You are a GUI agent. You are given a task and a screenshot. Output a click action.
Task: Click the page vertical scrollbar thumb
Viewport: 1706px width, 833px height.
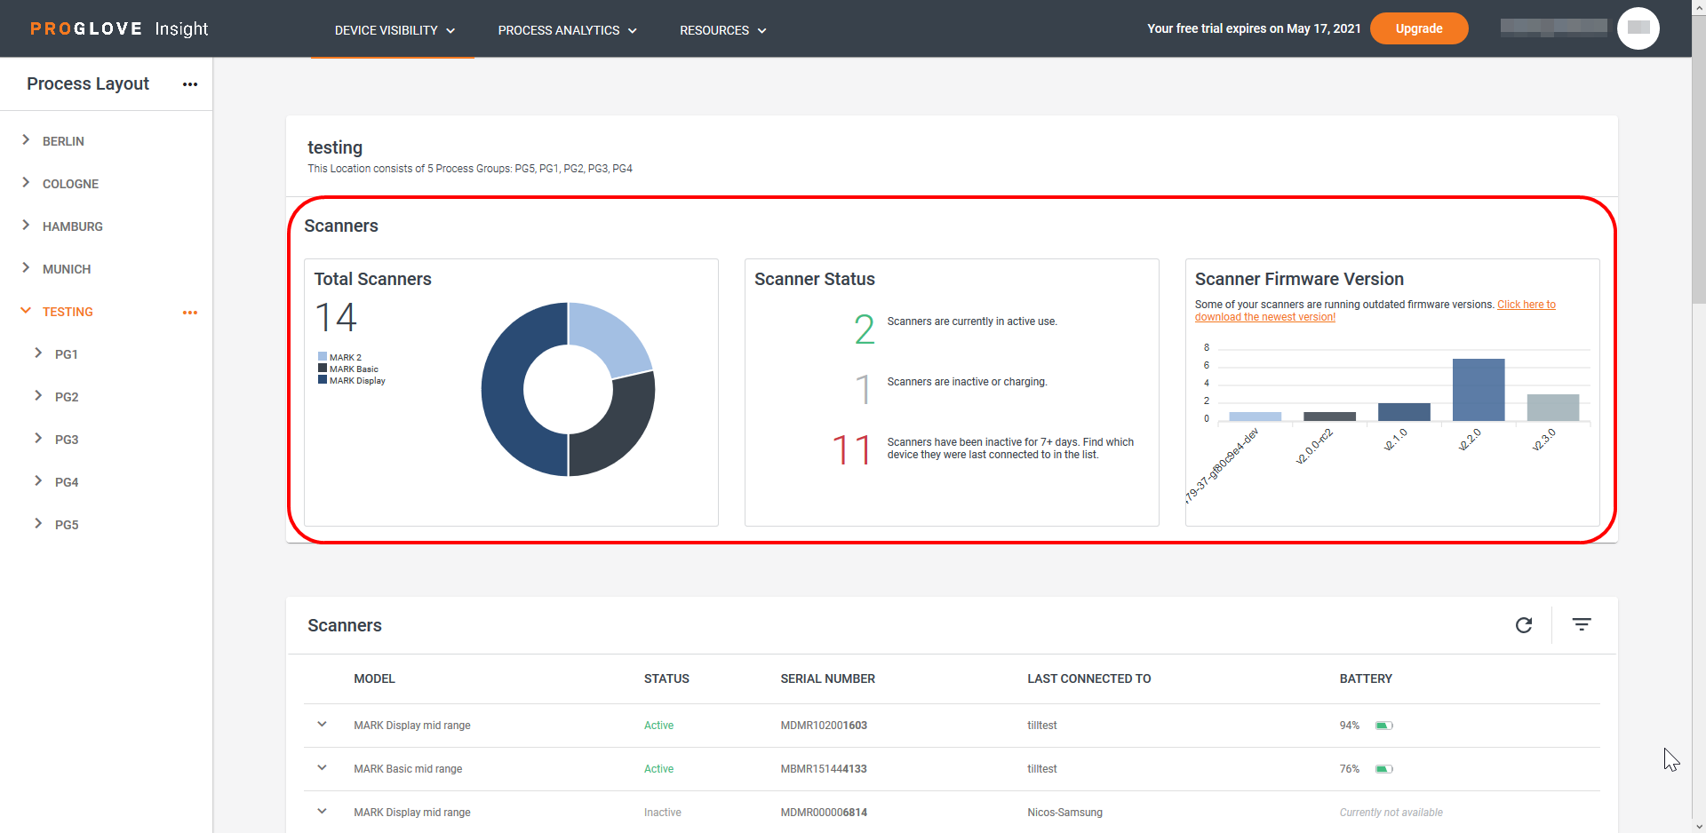[1698, 160]
